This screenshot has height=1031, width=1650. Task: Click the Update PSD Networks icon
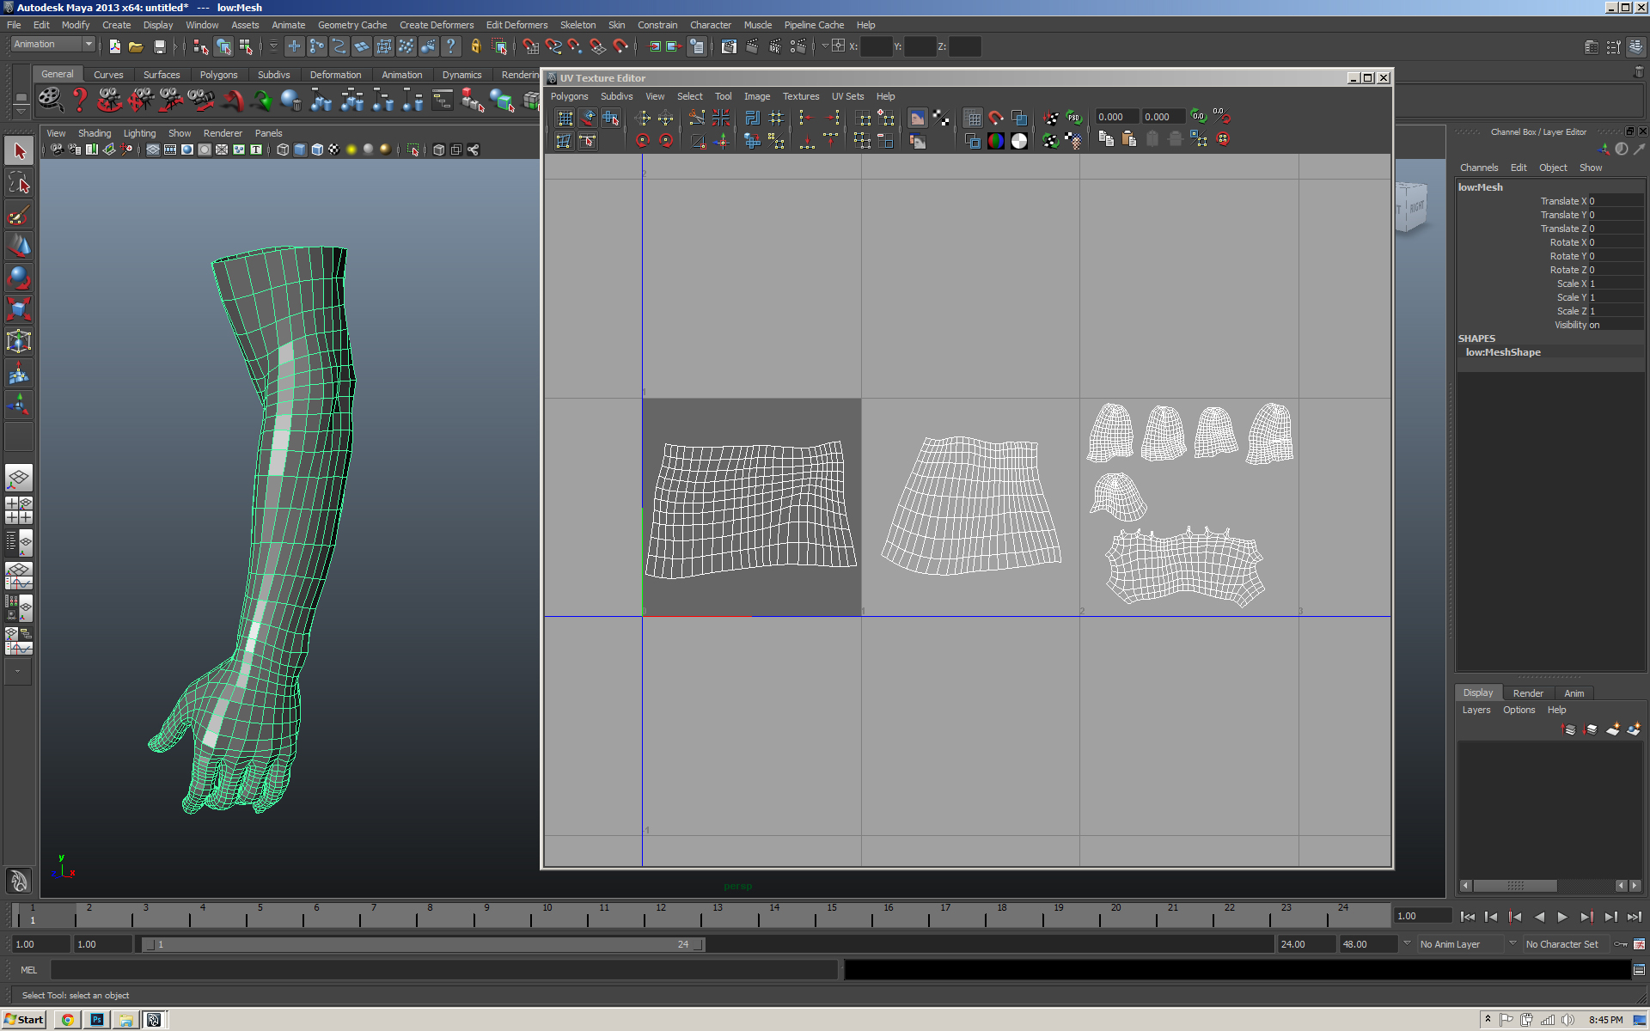1074,117
